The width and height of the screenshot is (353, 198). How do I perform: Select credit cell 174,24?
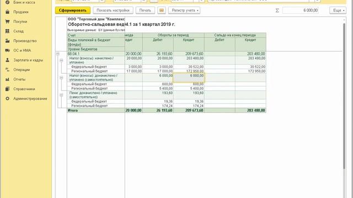point(189,106)
